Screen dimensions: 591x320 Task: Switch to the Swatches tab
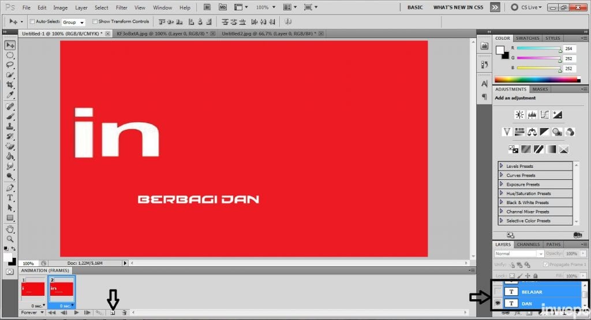coord(528,38)
